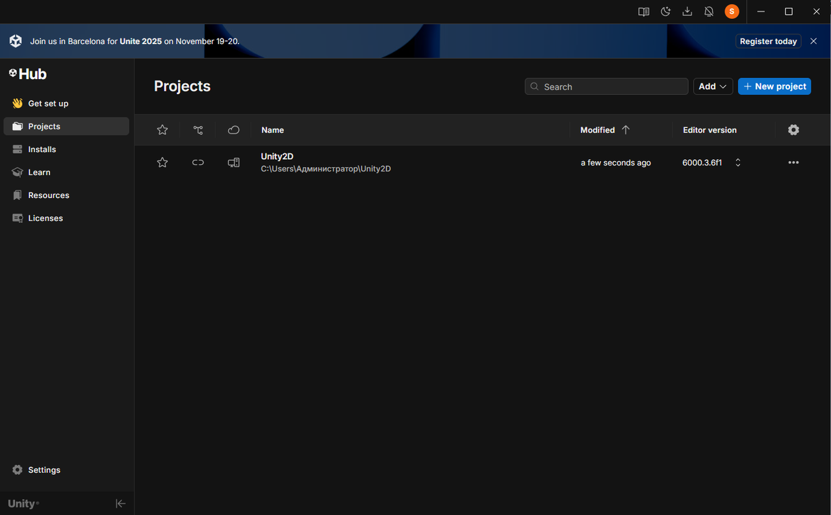Click the Unity wordmark at sidebar bottom
The width and height of the screenshot is (831, 515).
23,503
